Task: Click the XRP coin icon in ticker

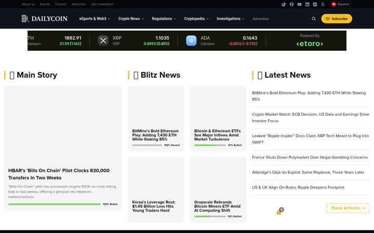Action: pos(103,41)
